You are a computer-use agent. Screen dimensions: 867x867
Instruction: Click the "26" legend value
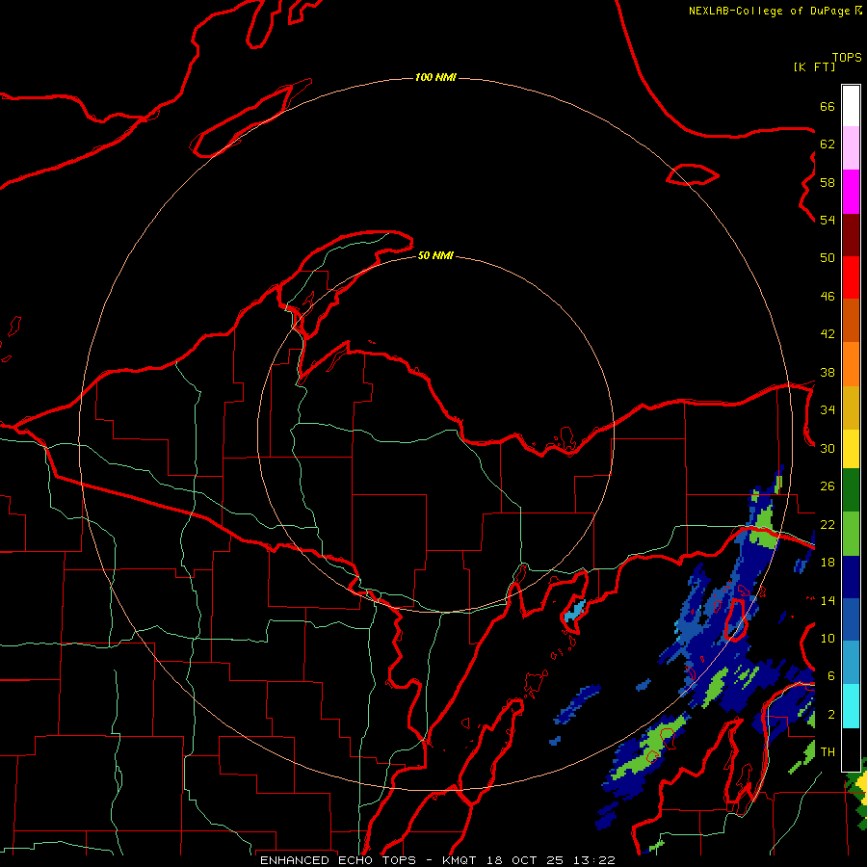click(828, 486)
